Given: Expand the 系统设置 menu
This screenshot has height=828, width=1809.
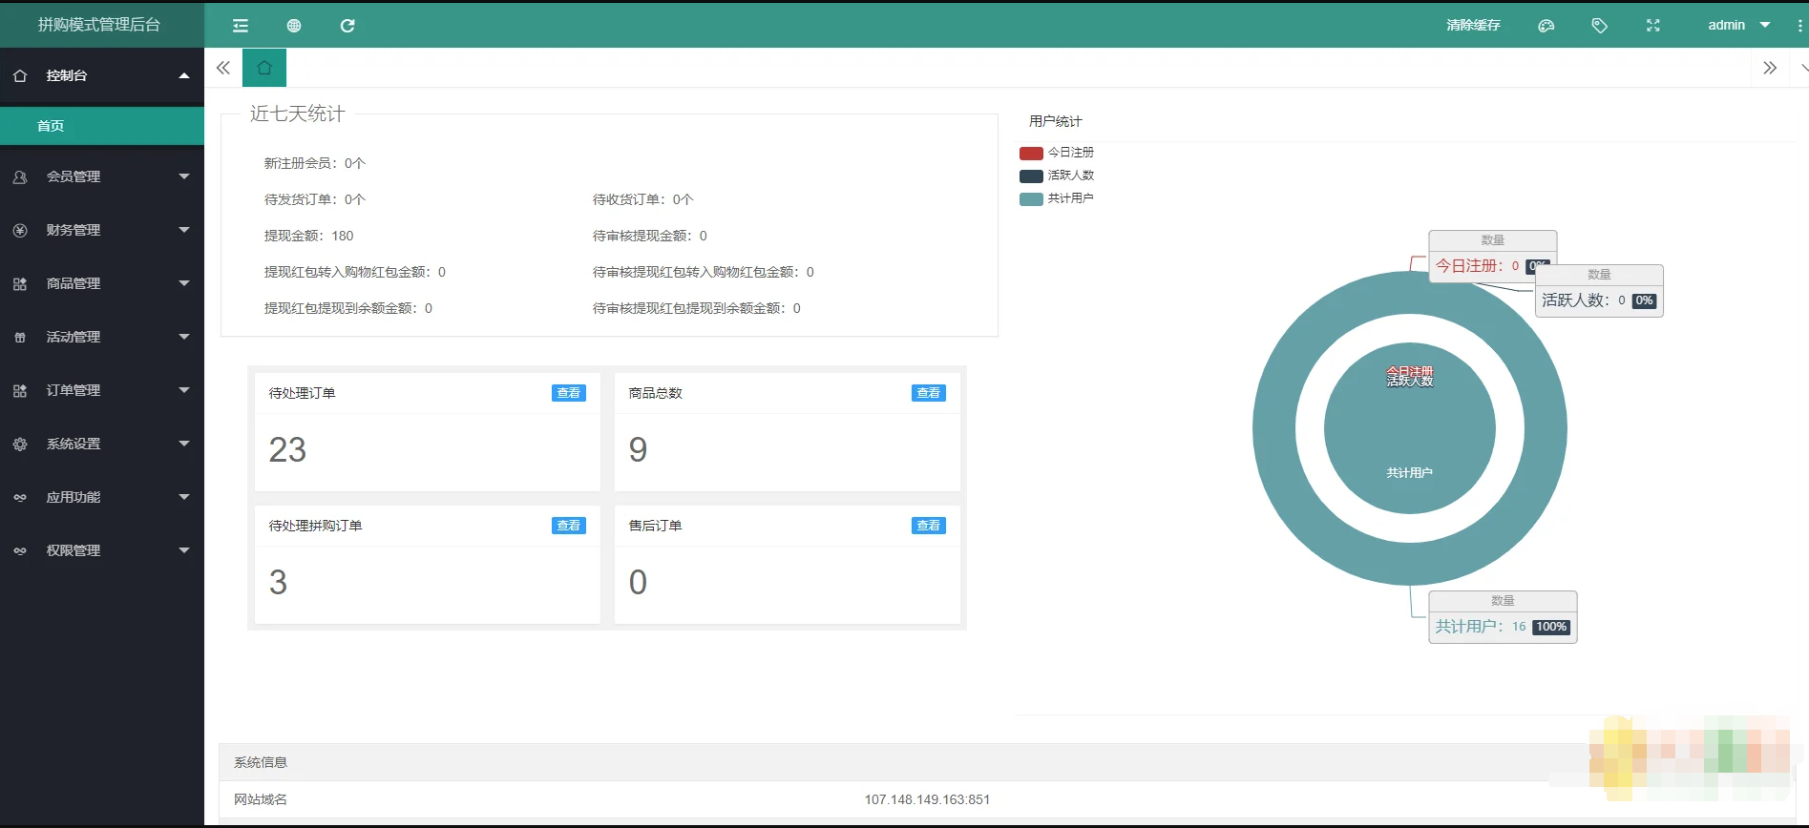Looking at the screenshot, I should 184,444.
